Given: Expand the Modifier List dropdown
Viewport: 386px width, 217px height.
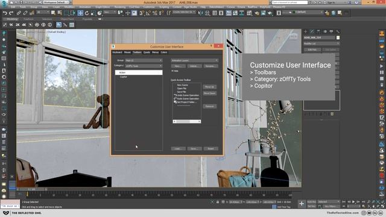Looking at the screenshot, I should click(x=321, y=43).
